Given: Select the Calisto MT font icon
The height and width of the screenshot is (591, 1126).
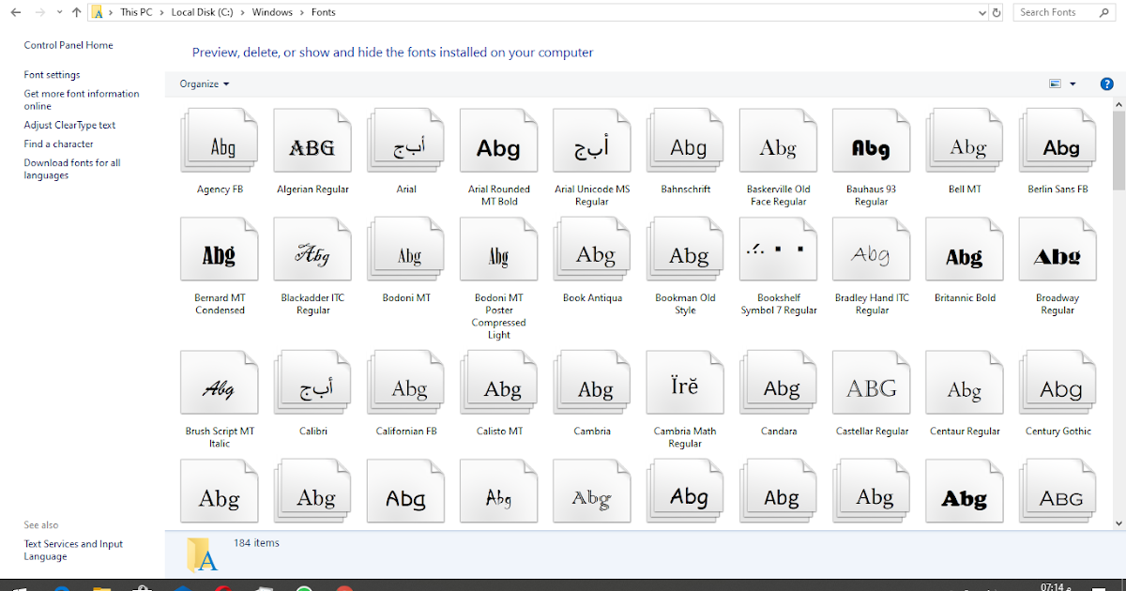Looking at the screenshot, I should click(499, 383).
